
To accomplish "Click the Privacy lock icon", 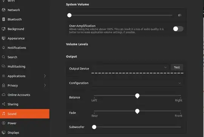I will pyautogui.click(x=4, y=86).
